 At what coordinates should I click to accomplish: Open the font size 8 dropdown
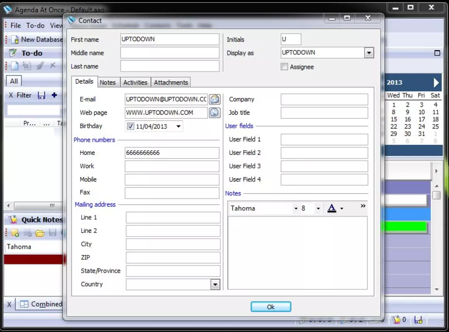coord(318,209)
